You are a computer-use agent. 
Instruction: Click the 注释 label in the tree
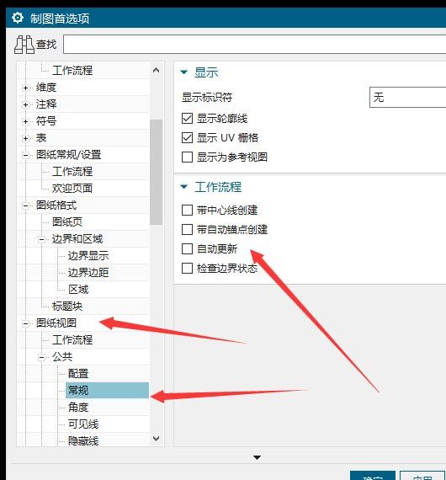point(46,104)
